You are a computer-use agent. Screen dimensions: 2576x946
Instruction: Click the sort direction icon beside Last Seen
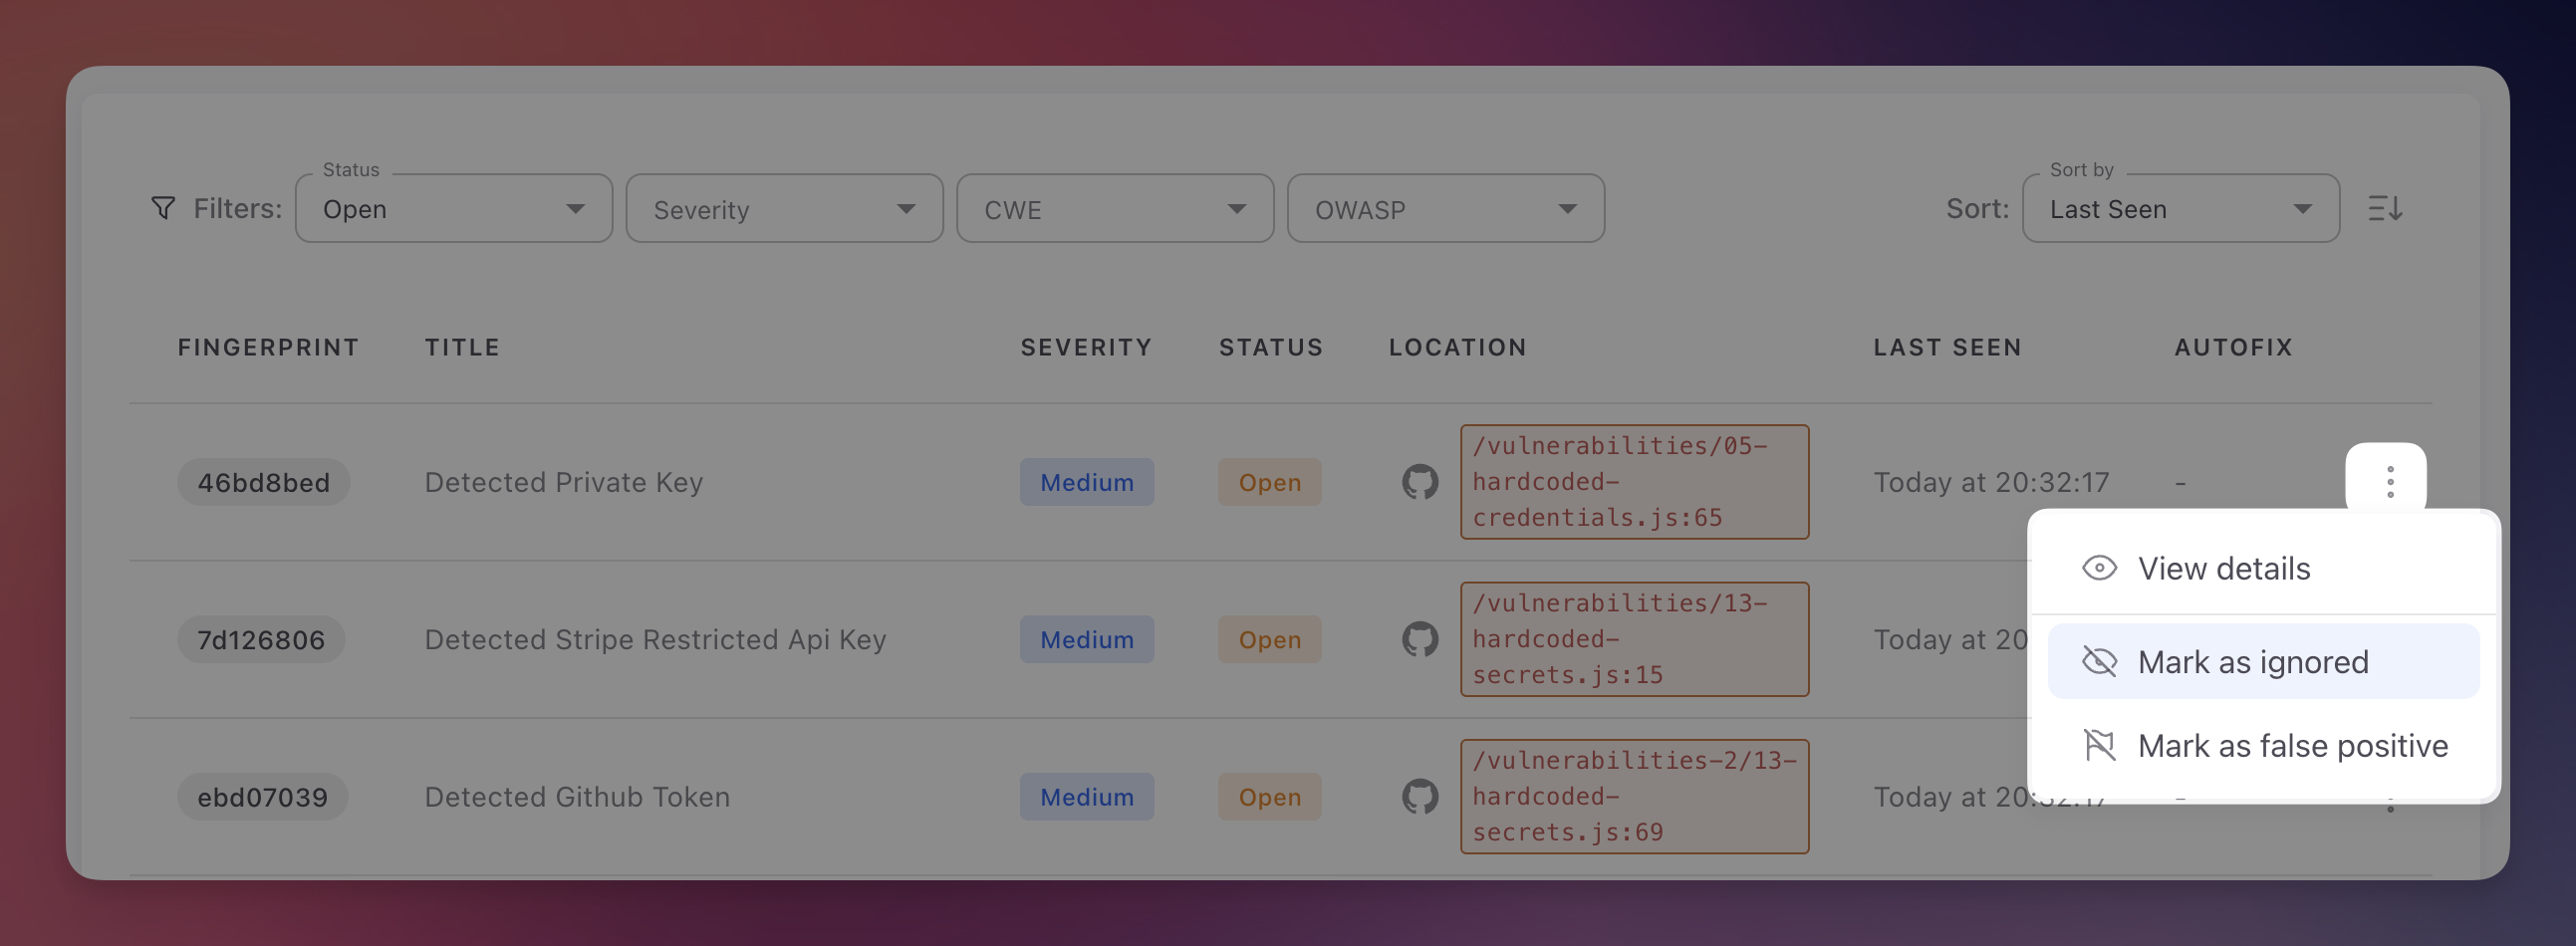click(2388, 208)
